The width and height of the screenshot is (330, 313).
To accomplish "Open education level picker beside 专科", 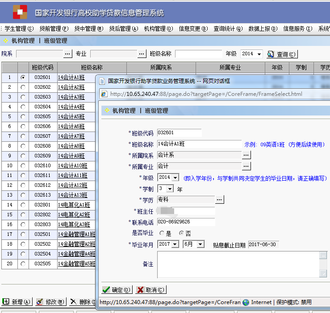I will [x=220, y=199].
